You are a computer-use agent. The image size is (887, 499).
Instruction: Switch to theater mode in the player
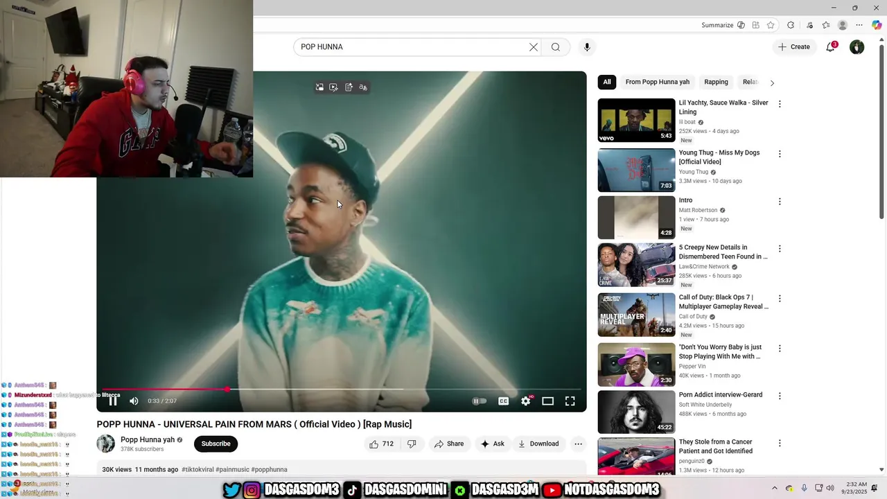click(x=547, y=401)
